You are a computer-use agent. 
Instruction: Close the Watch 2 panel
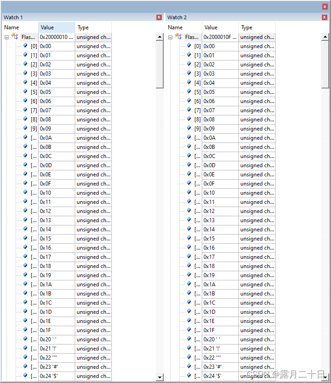point(325,17)
